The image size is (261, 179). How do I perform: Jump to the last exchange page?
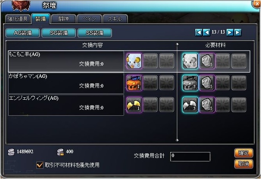[x=238, y=32]
